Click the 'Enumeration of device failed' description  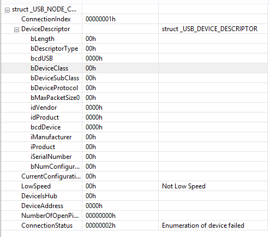pyautogui.click(x=203, y=226)
